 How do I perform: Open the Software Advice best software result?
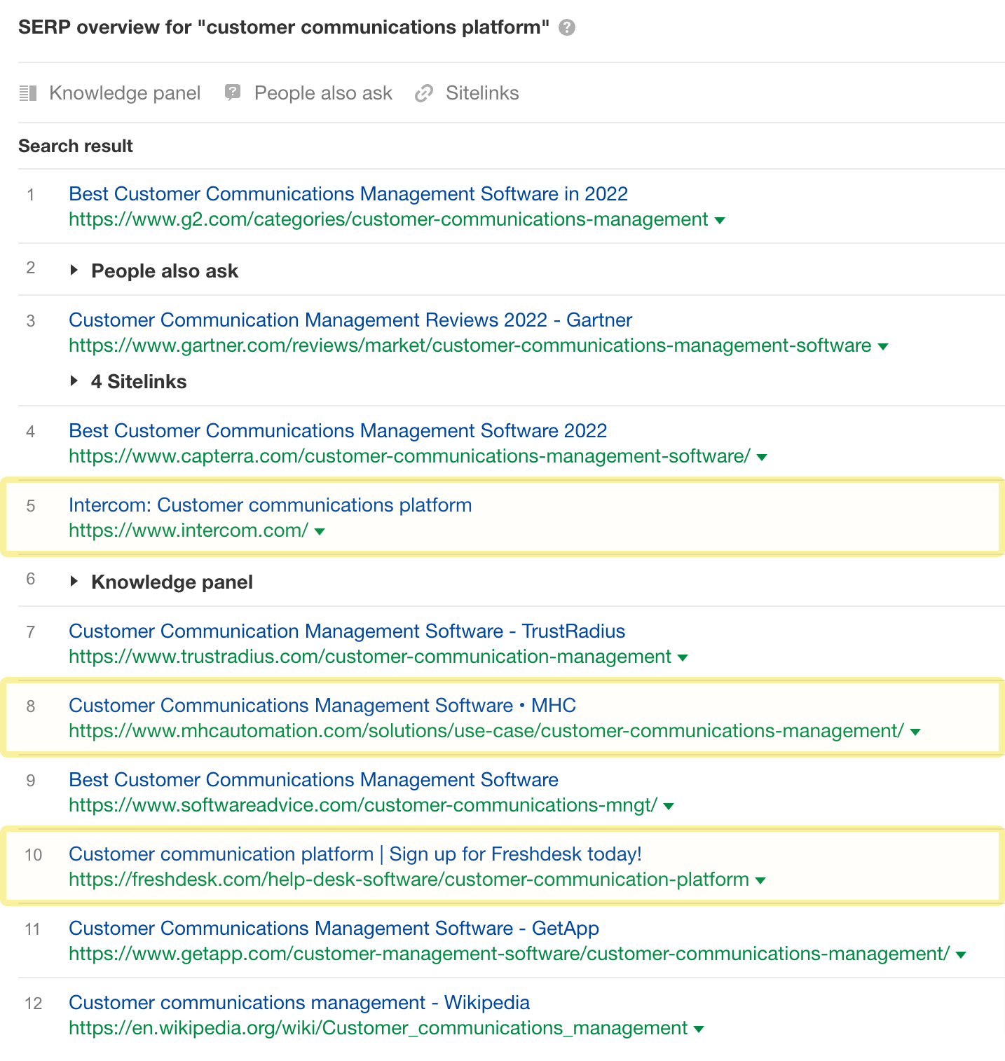click(x=313, y=779)
